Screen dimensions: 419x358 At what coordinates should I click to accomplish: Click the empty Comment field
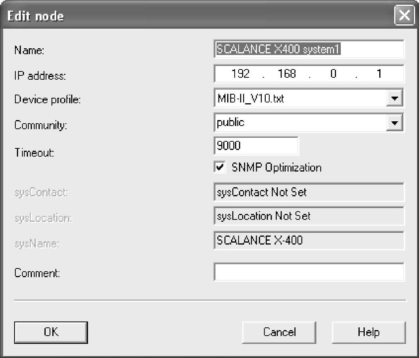(x=309, y=272)
